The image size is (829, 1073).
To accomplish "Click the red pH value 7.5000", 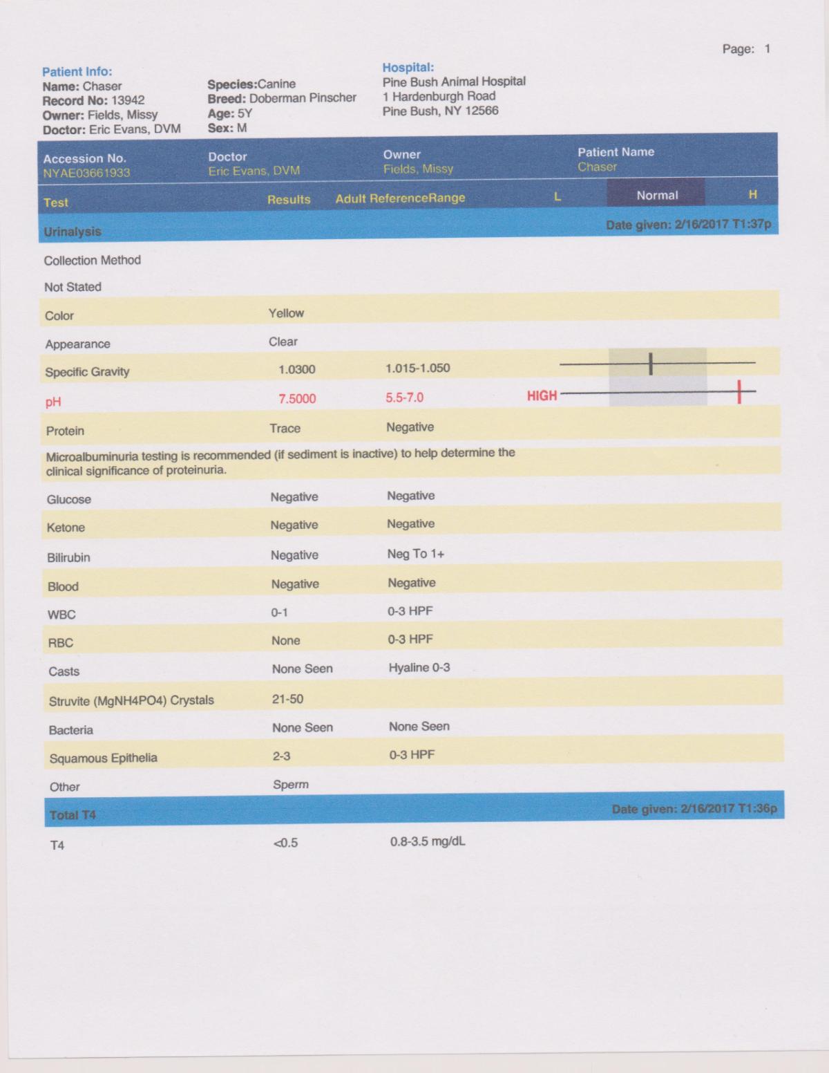I will tap(297, 399).
